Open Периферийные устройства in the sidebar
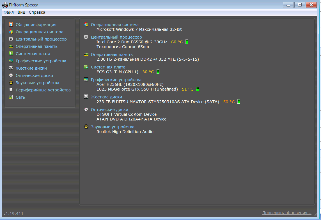Screen dimensions: 321x220 point(43,90)
